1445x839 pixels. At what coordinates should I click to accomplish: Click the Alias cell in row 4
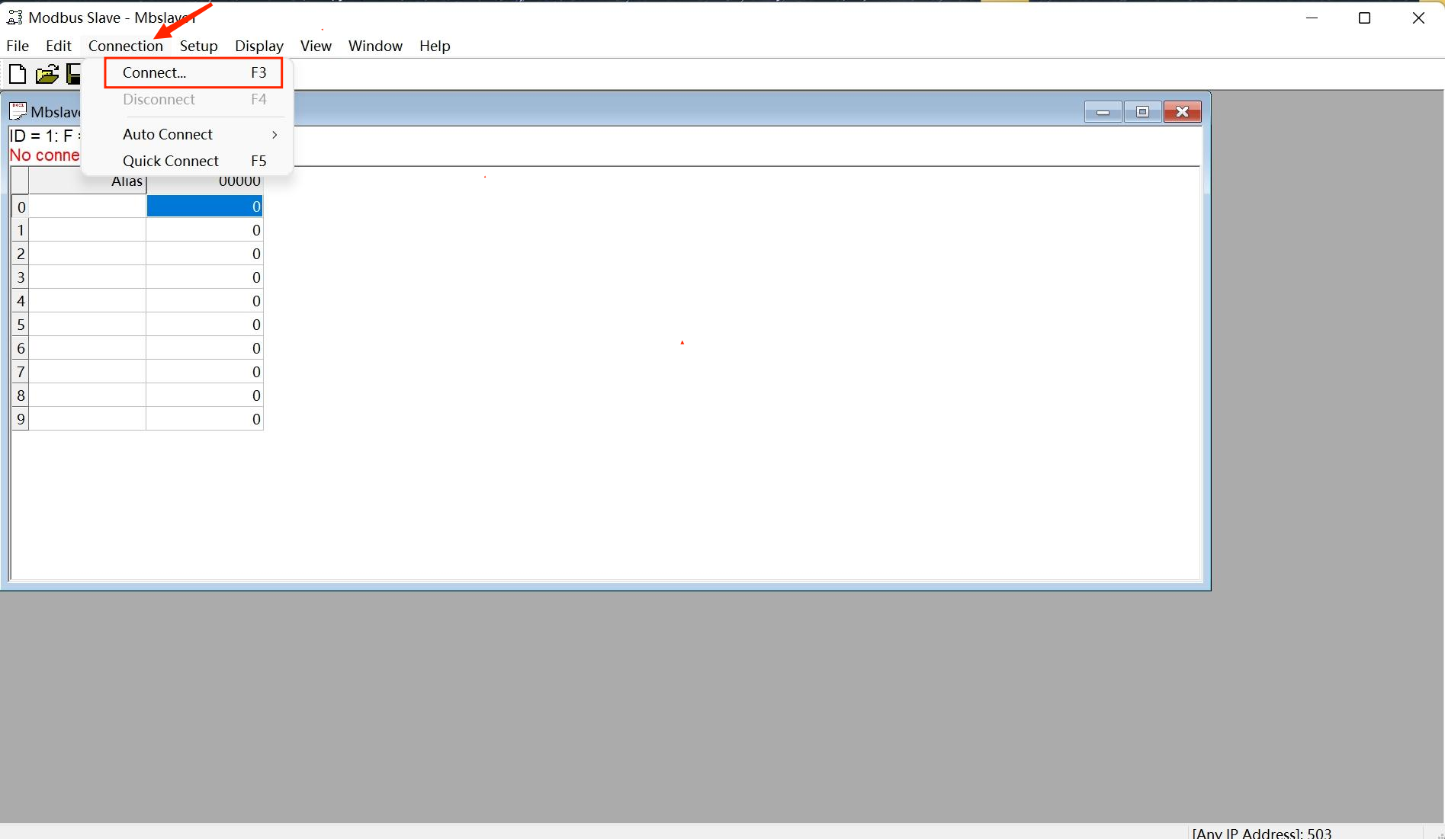click(88, 301)
